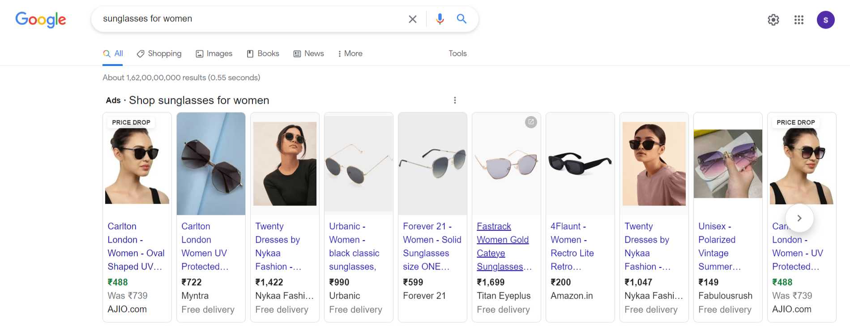Click the Myntra hexagonal sunglasses product image
This screenshot has height=335, width=850.
coord(211,164)
